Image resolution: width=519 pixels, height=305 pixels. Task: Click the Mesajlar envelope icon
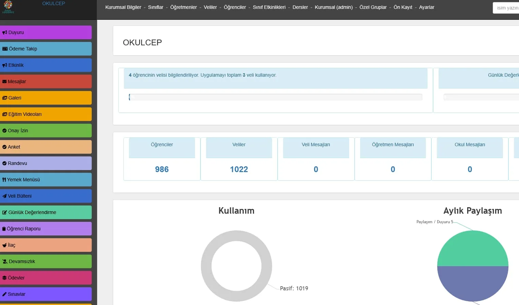point(4,82)
